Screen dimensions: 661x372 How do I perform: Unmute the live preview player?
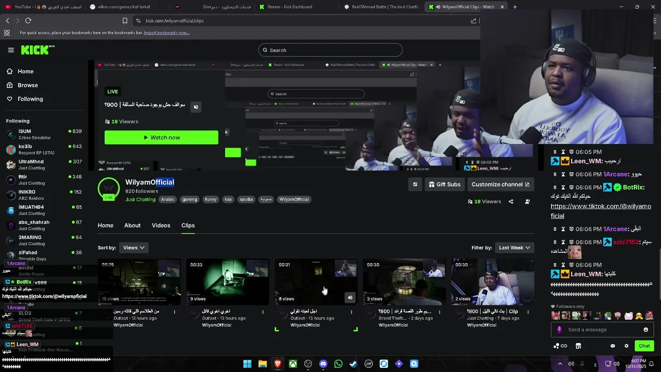pos(196,107)
